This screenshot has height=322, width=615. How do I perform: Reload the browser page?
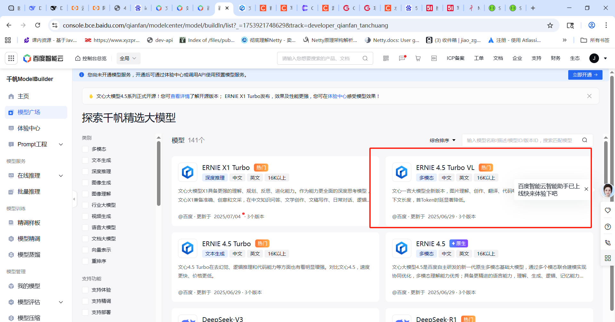pos(38,25)
